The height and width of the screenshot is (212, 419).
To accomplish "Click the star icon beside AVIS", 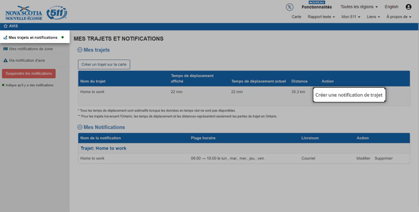I will (x=5, y=26).
